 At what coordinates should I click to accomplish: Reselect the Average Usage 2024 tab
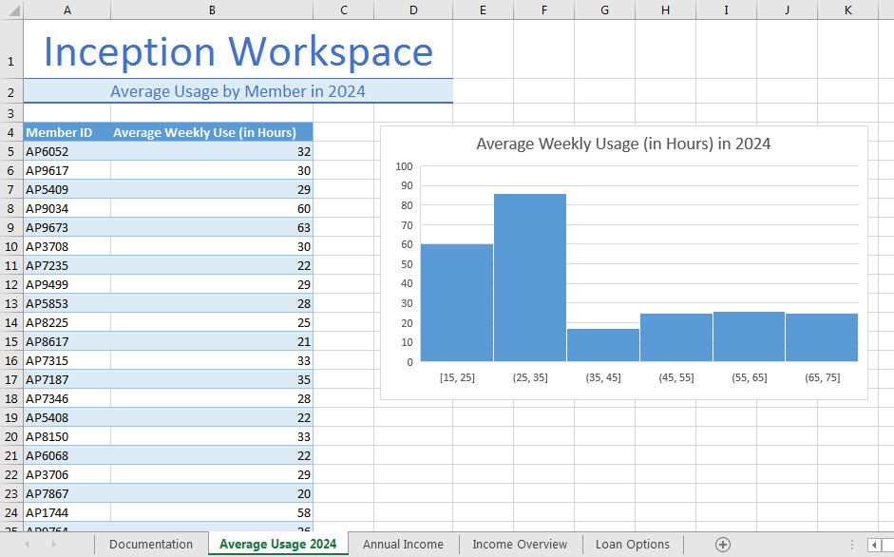tap(277, 544)
